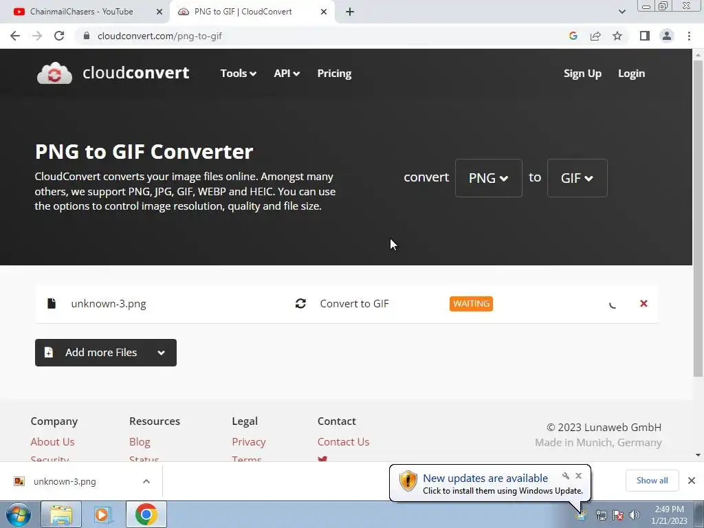This screenshot has height=528, width=704.
Task: Click the unknown-3.png file name in list
Action: 109,303
